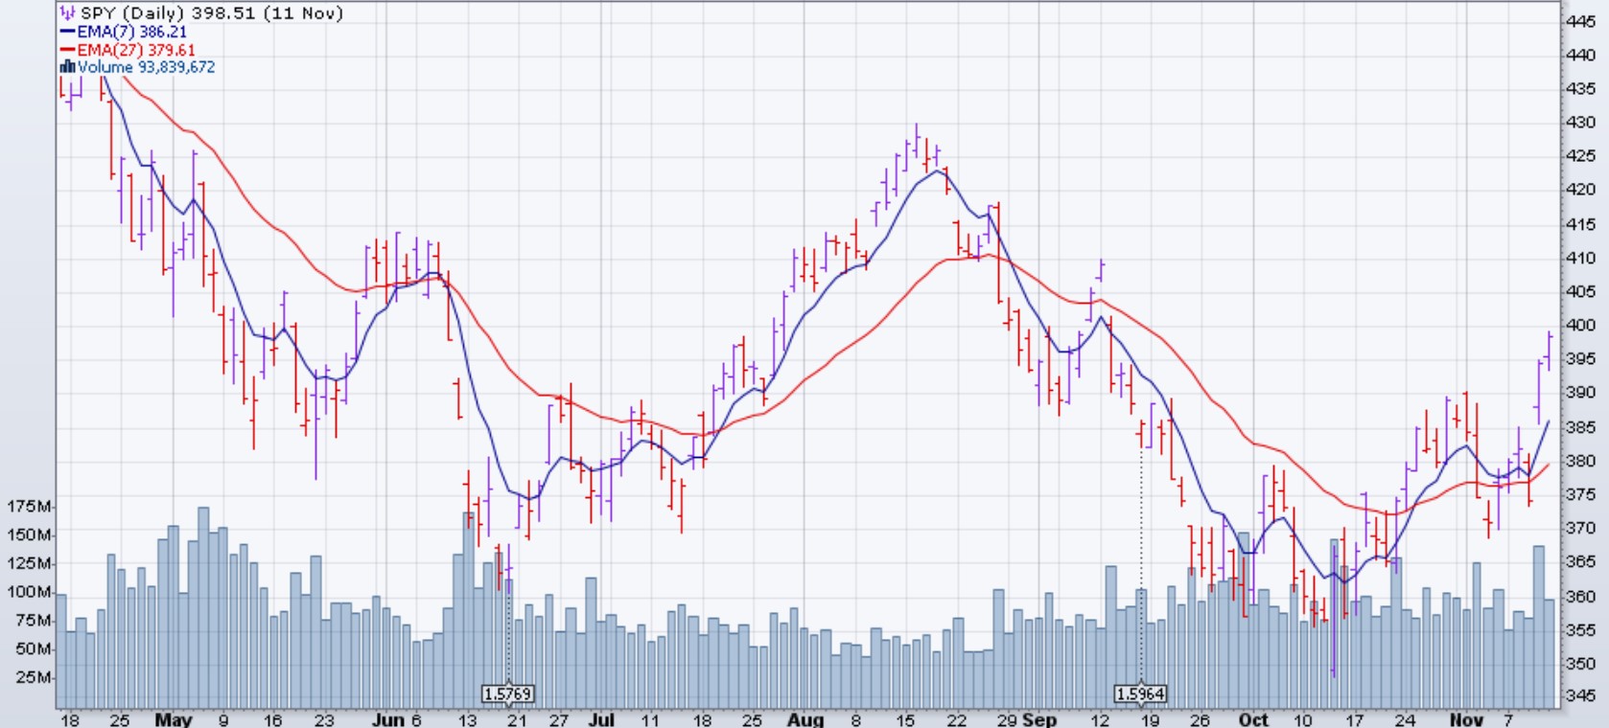Select the EMA(7) 386.21 legend label

coord(131,32)
